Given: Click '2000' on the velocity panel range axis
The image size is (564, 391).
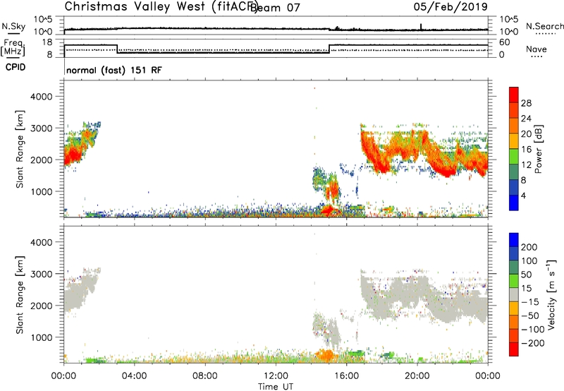Looking at the screenshot, I should coord(42,306).
